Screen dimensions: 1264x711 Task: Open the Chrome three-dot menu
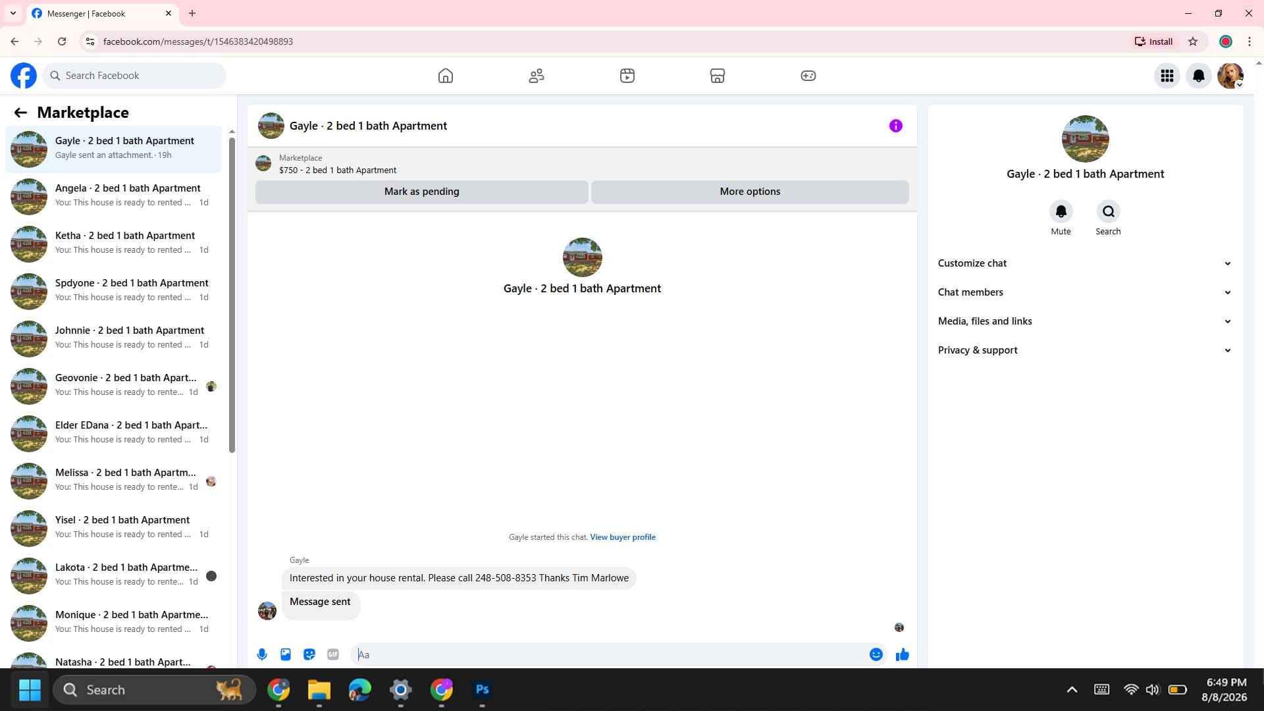1250,41
